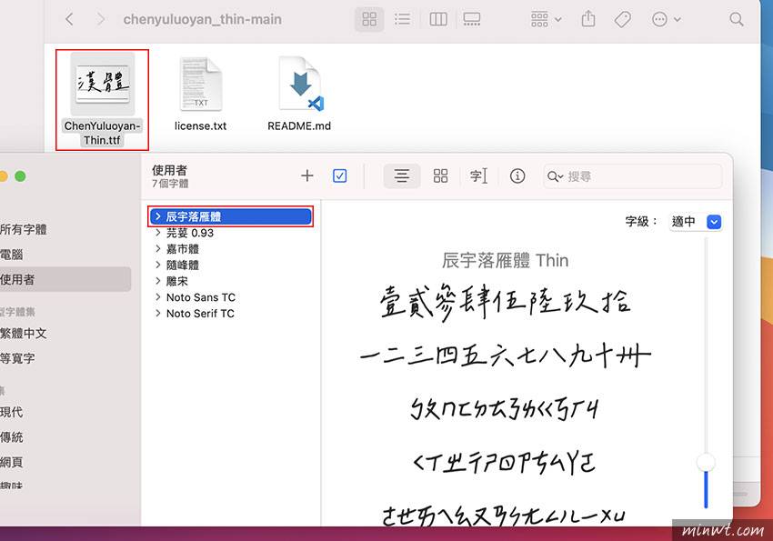
Task: Switch Finder to gallery view
Action: point(471,19)
